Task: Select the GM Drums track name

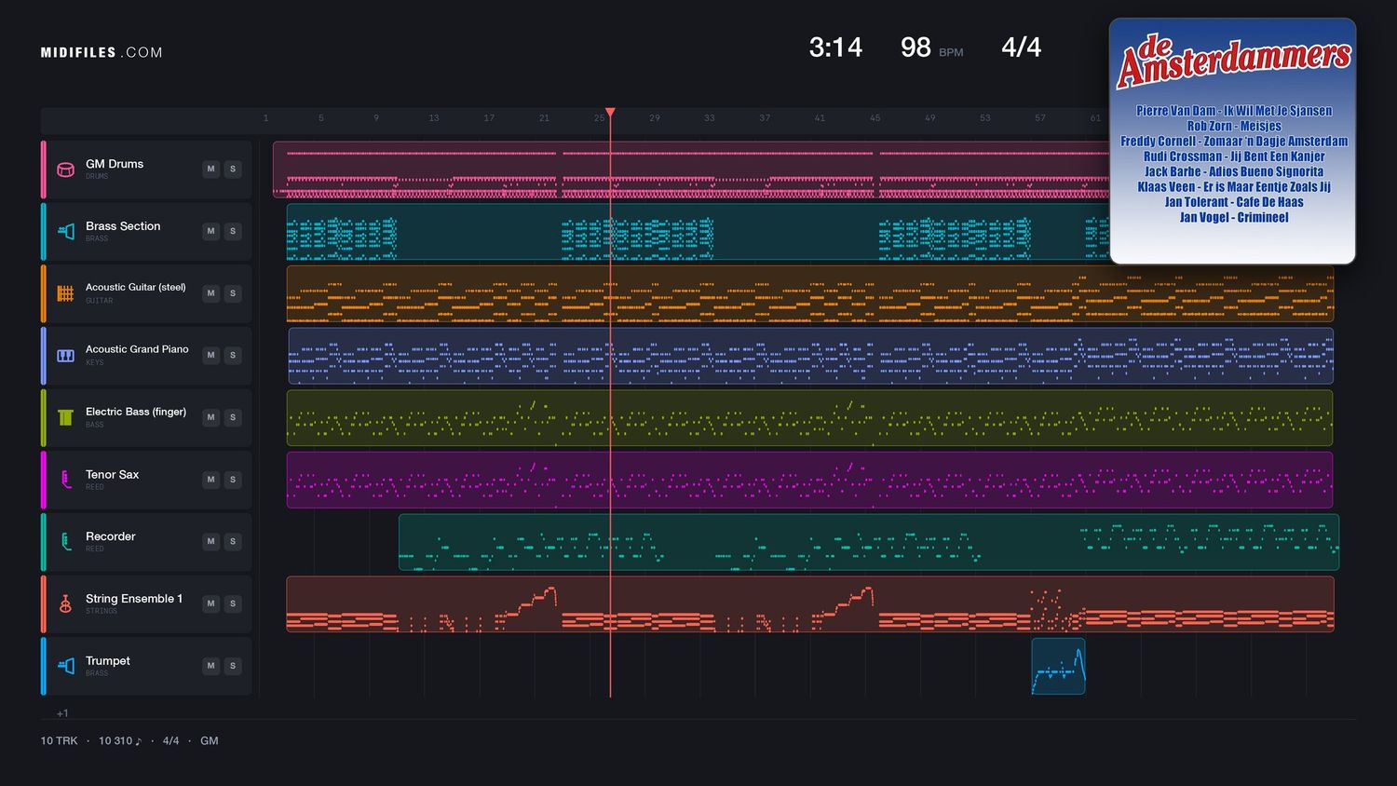Action: click(x=115, y=164)
